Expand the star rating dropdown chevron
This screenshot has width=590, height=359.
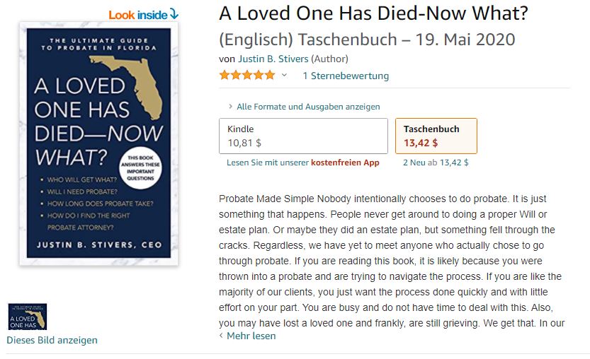pos(284,75)
